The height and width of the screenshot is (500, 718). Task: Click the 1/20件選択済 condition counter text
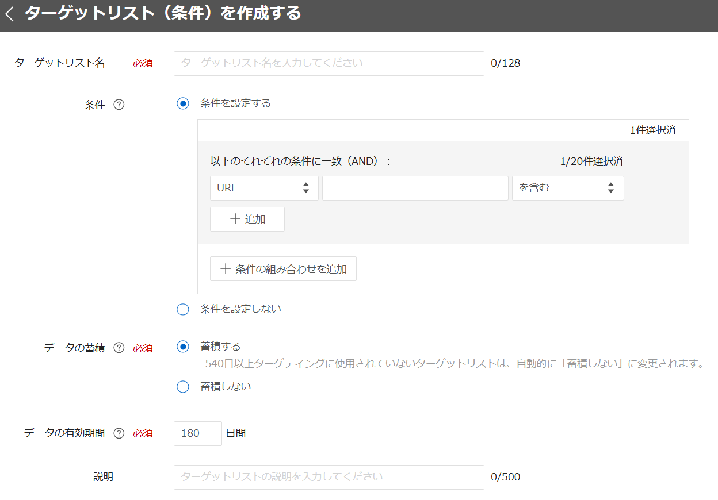point(591,161)
